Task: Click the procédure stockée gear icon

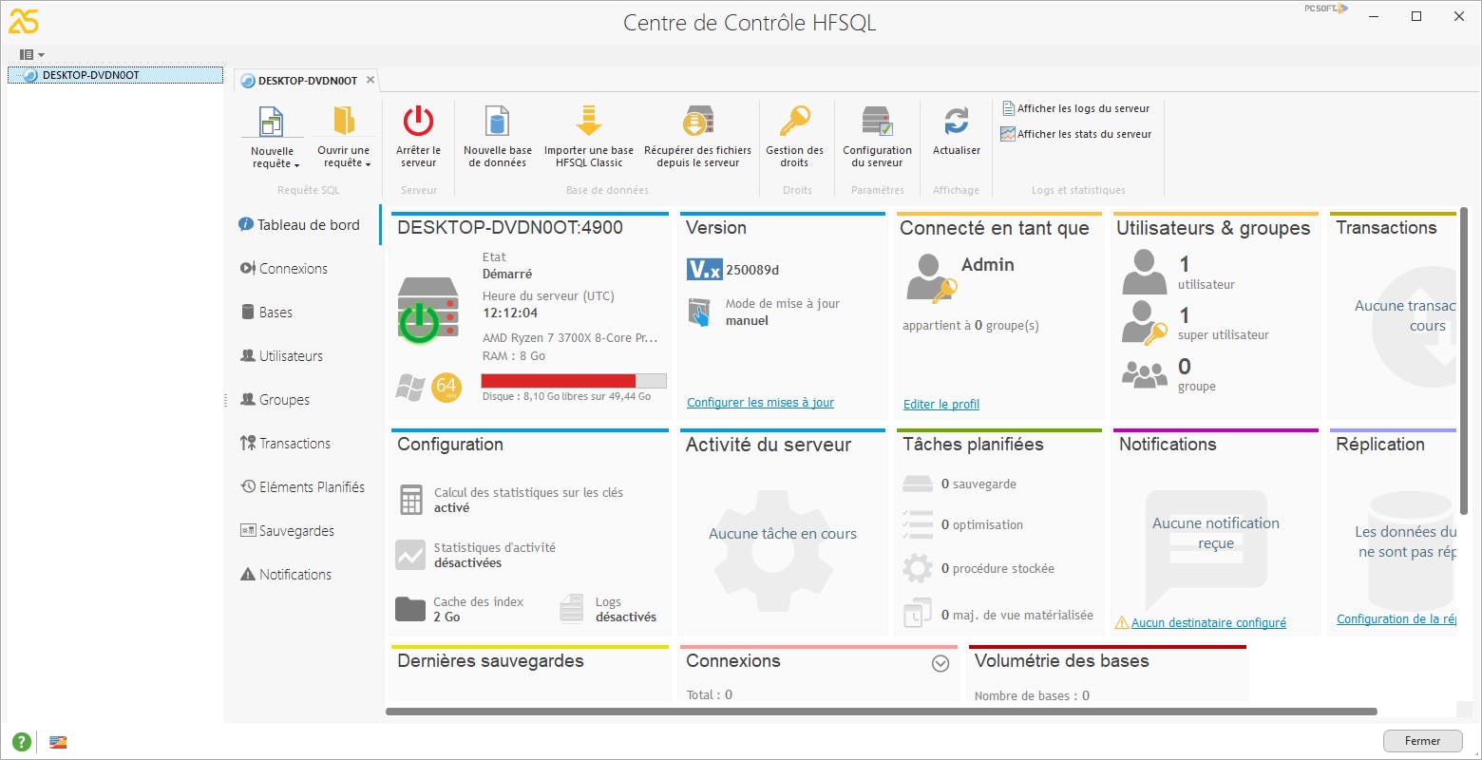Action: point(917,568)
